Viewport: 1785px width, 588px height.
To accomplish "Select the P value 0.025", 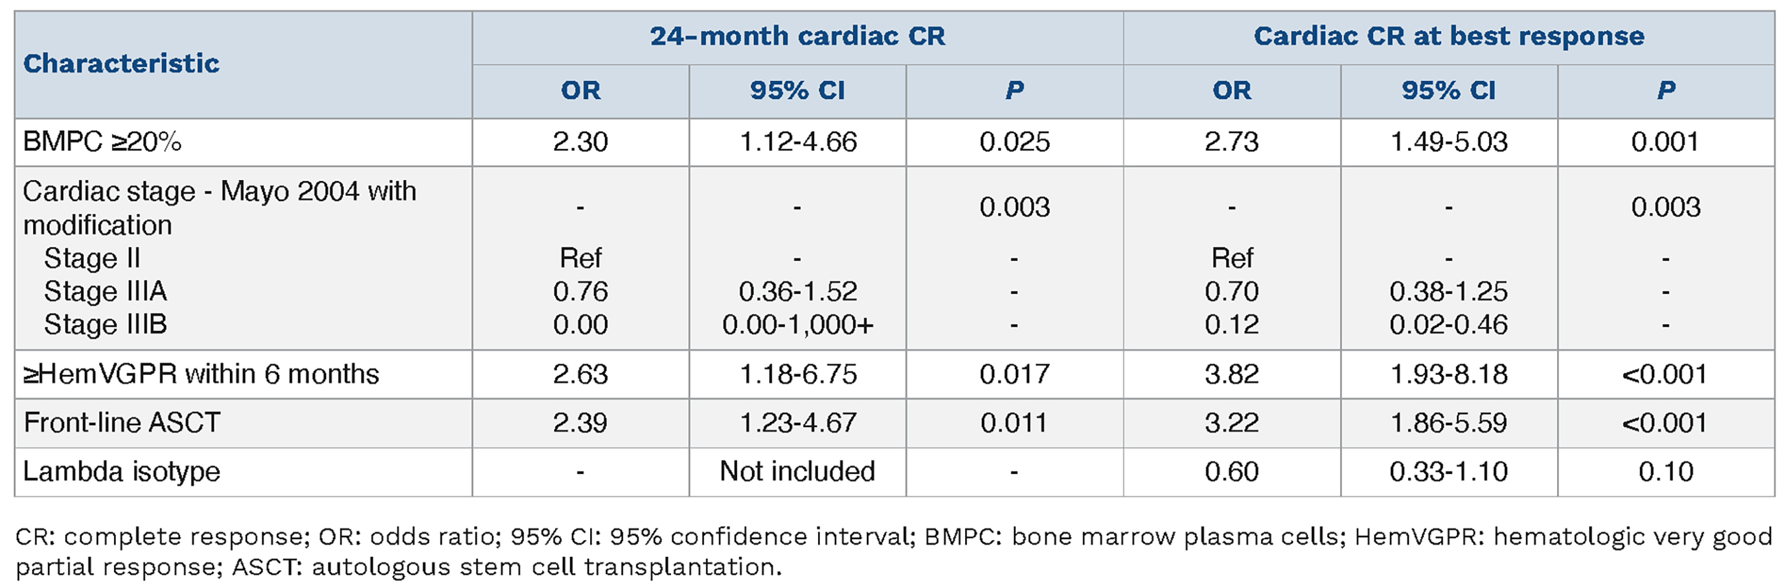I will (x=1015, y=142).
